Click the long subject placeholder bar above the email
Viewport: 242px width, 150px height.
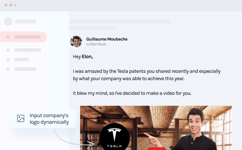tap(120, 22)
